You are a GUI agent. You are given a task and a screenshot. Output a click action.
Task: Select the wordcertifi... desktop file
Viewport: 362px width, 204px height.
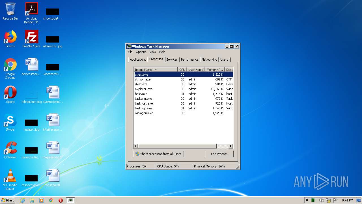click(x=53, y=69)
